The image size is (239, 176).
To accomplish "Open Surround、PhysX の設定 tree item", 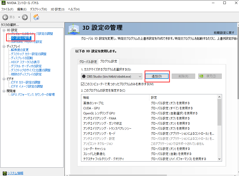I will click(x=27, y=42).
